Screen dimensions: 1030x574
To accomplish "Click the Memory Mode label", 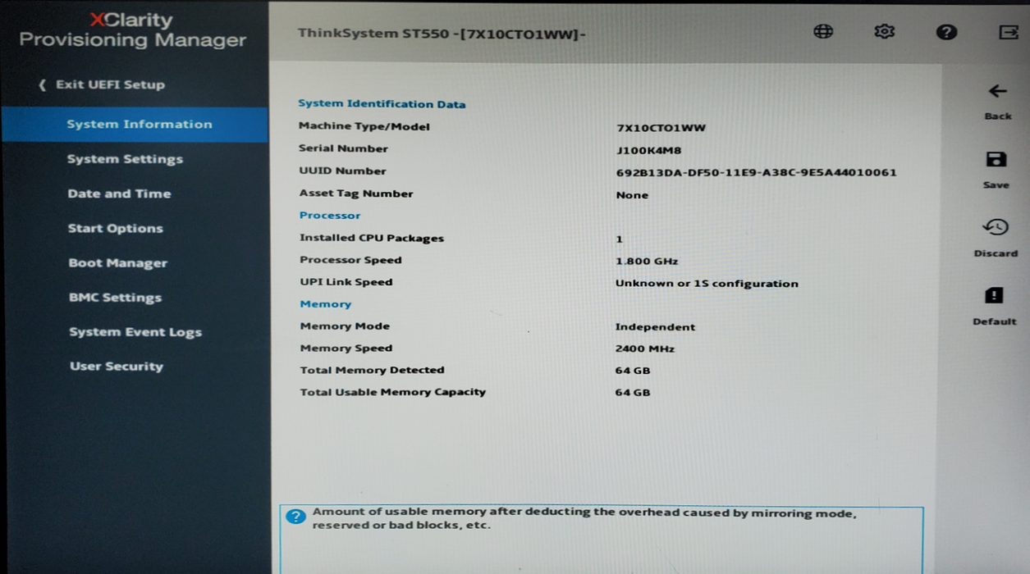I will click(x=345, y=326).
